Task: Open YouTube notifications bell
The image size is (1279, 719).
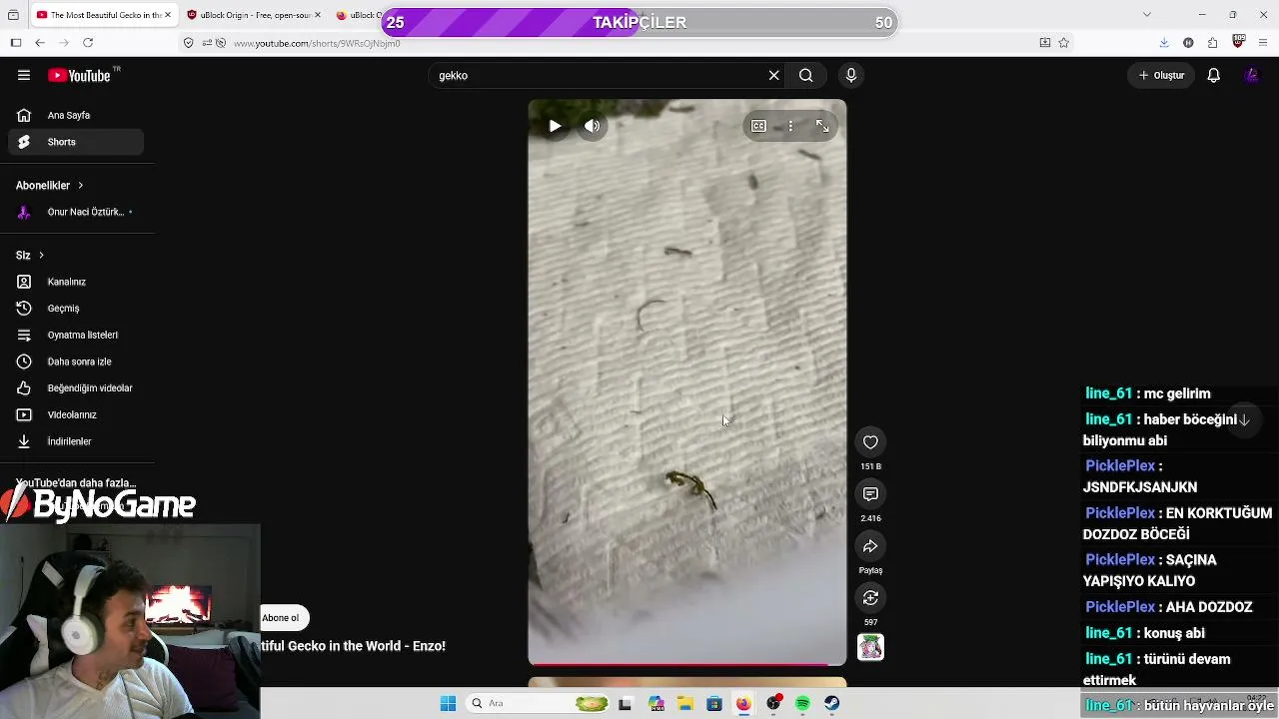Action: (1213, 75)
